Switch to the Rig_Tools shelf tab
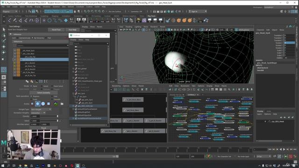The image size is (299, 168). [151, 16]
